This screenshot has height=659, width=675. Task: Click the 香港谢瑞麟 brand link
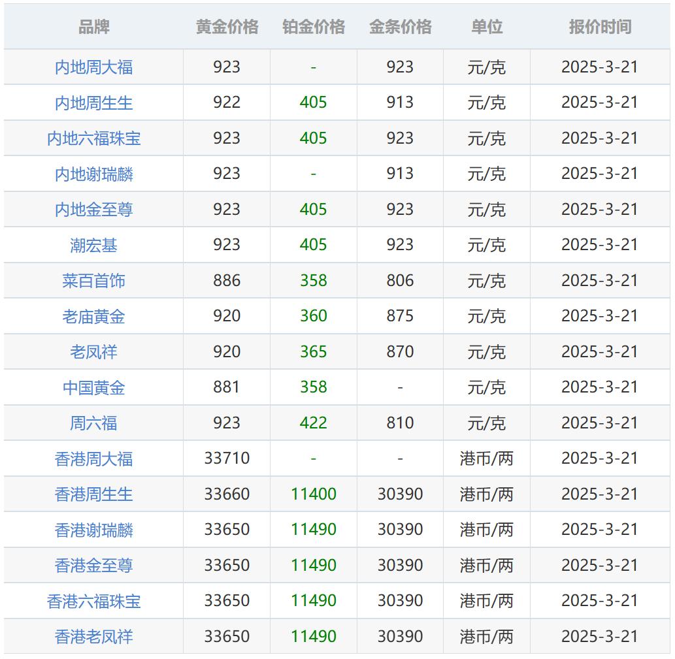point(93,530)
